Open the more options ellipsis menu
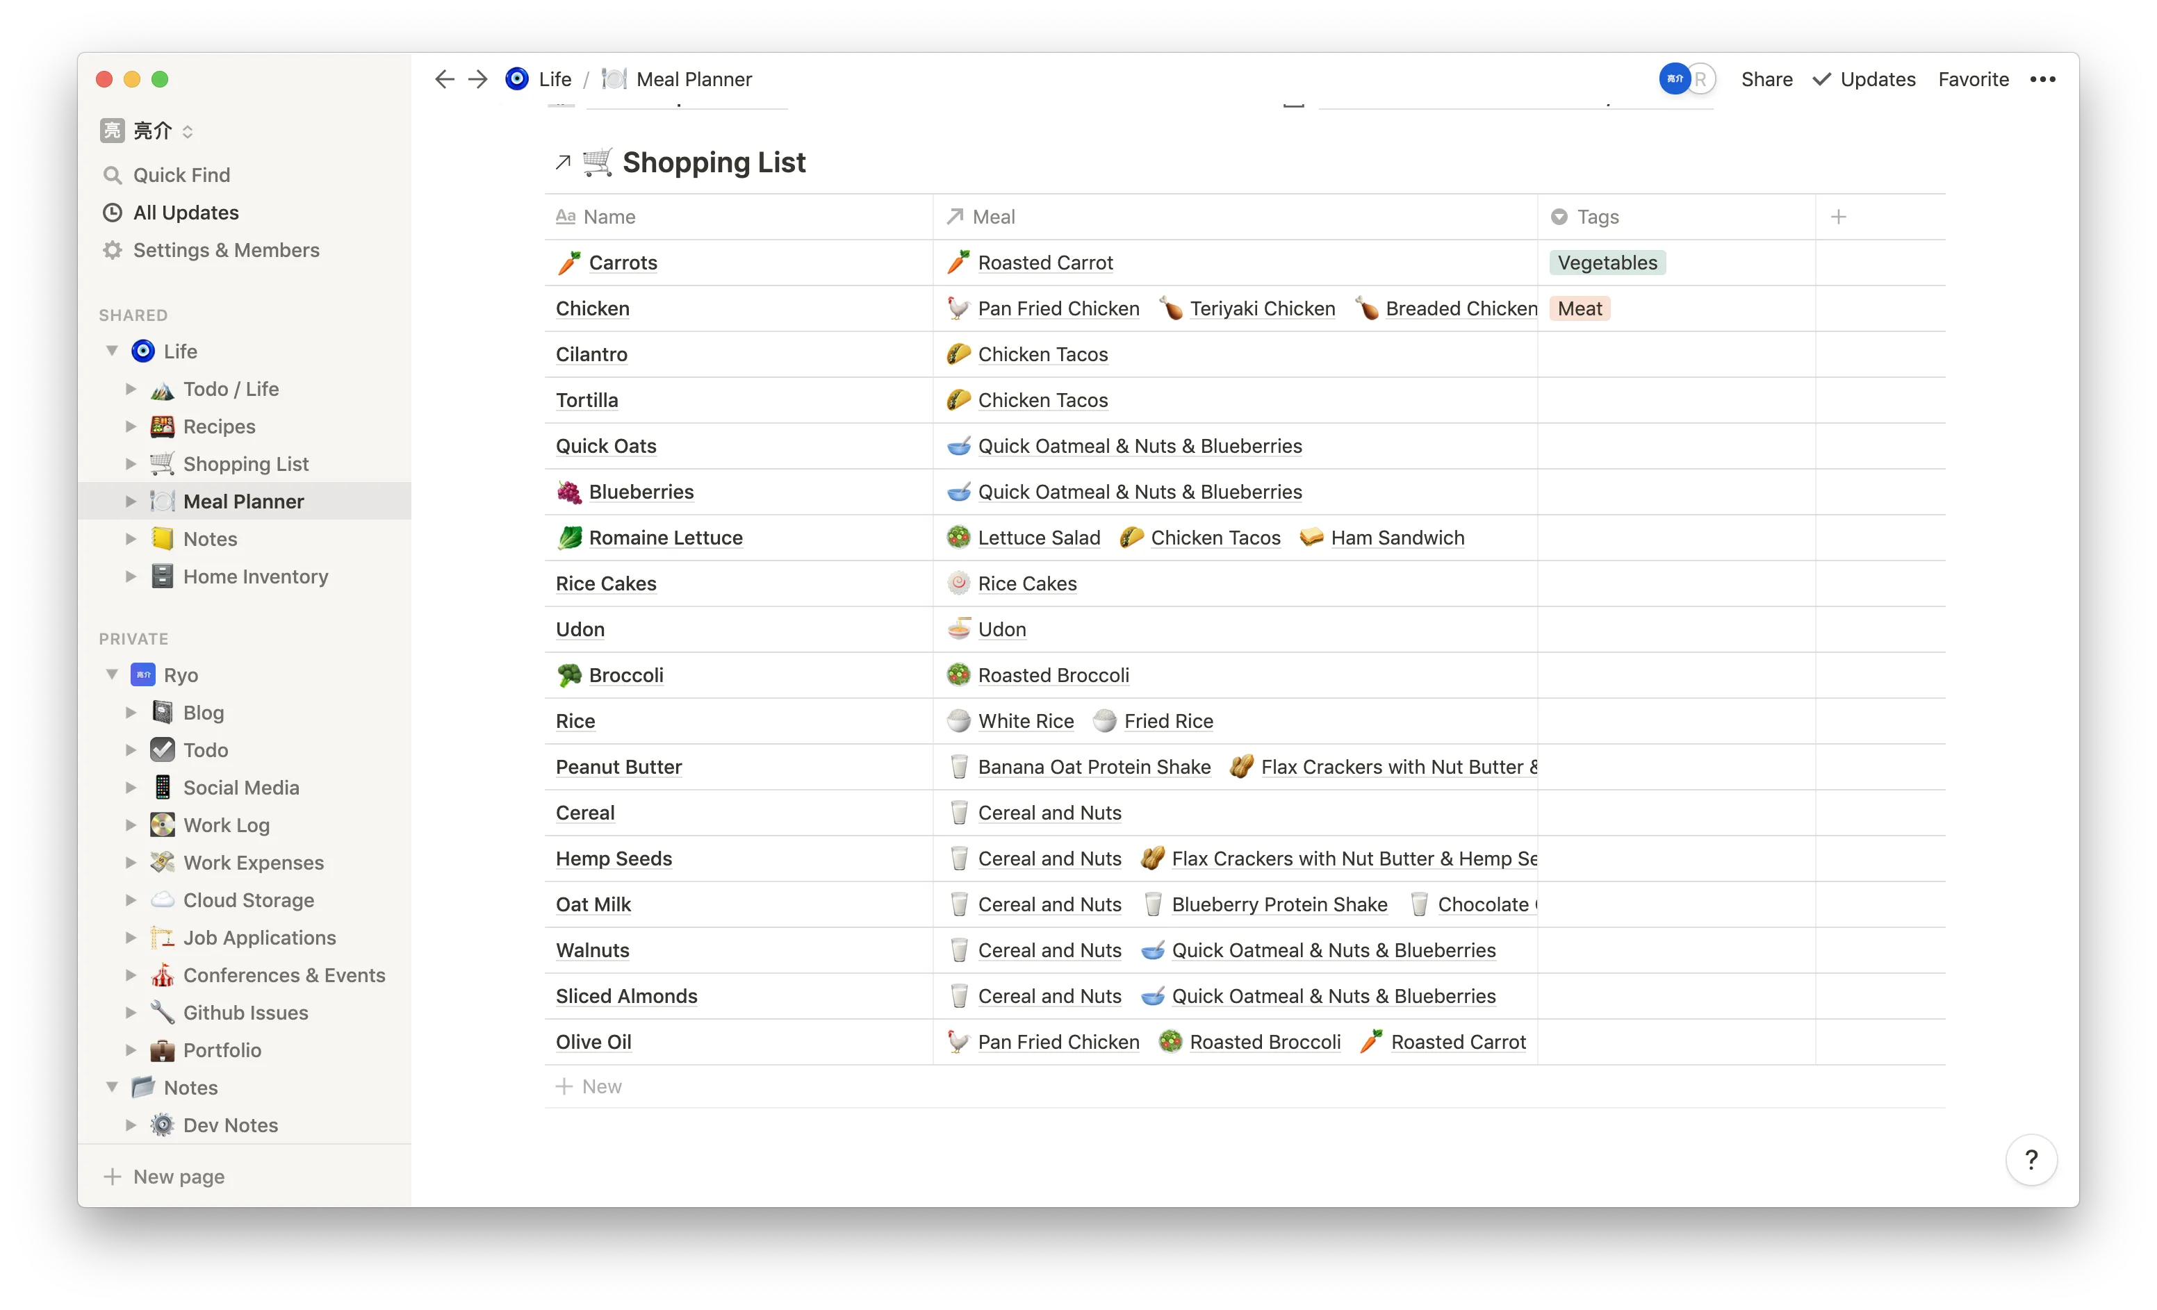Viewport: 2157px width, 1310px height. click(x=2043, y=78)
